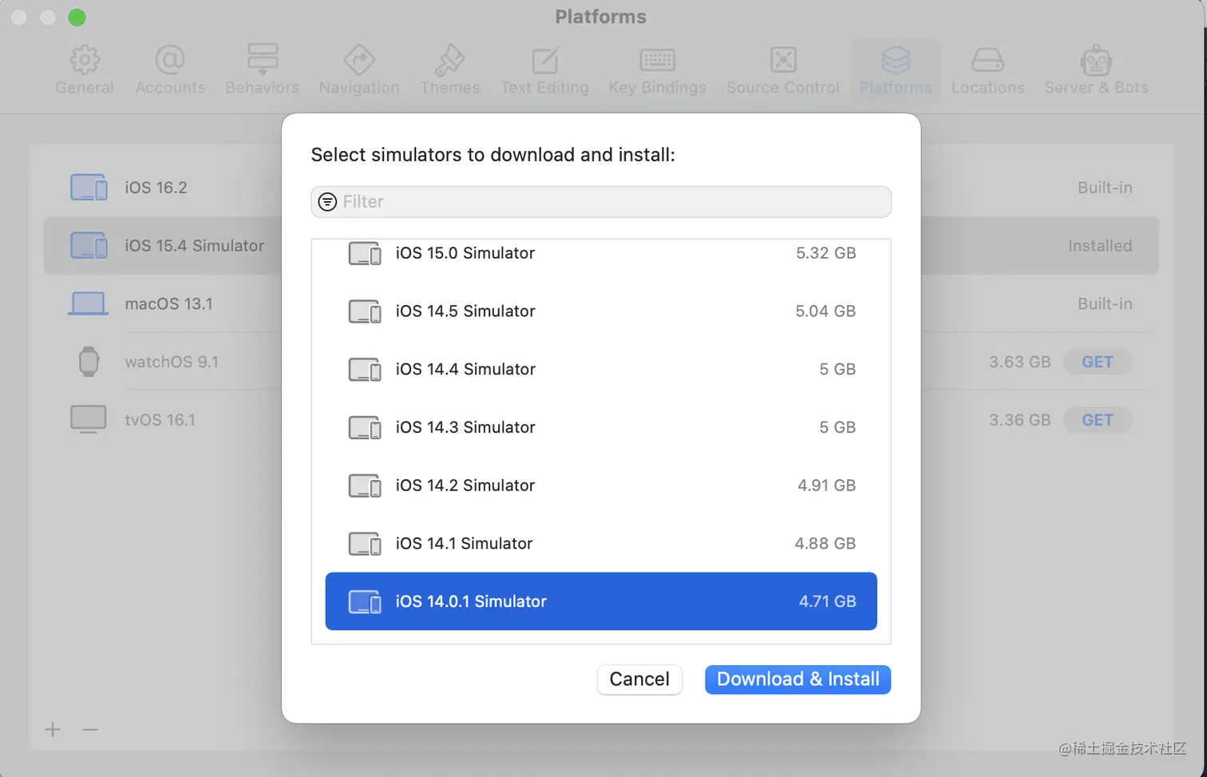
Task: Click device icon of iOS 14.1 Simulator
Action: (x=365, y=544)
